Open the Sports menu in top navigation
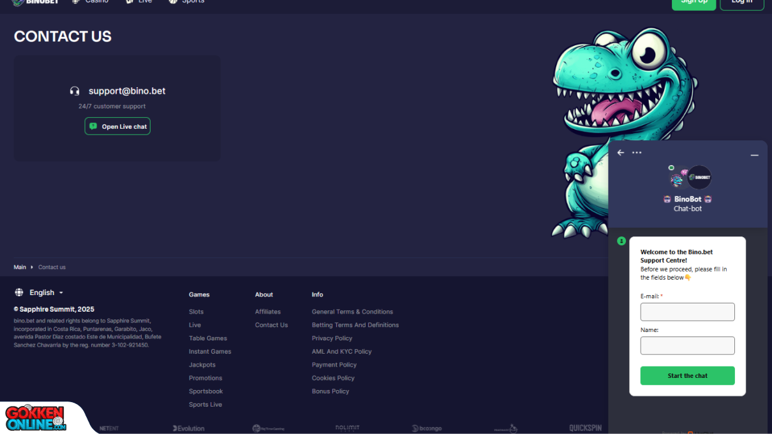 (x=187, y=2)
